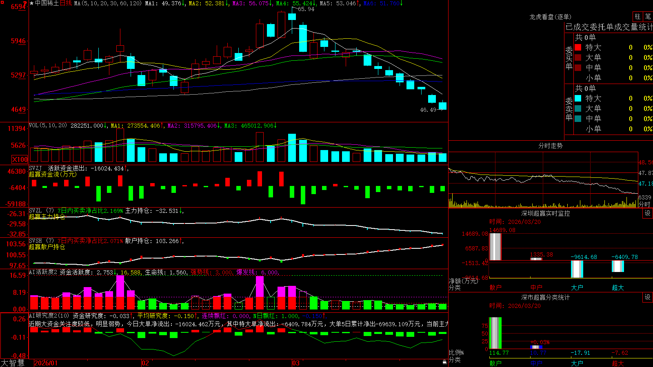Open the MA(5,10,20,30,60,120) indicator parameters
Image resolution: width=653 pixels, height=367 pixels.
coord(108,3)
